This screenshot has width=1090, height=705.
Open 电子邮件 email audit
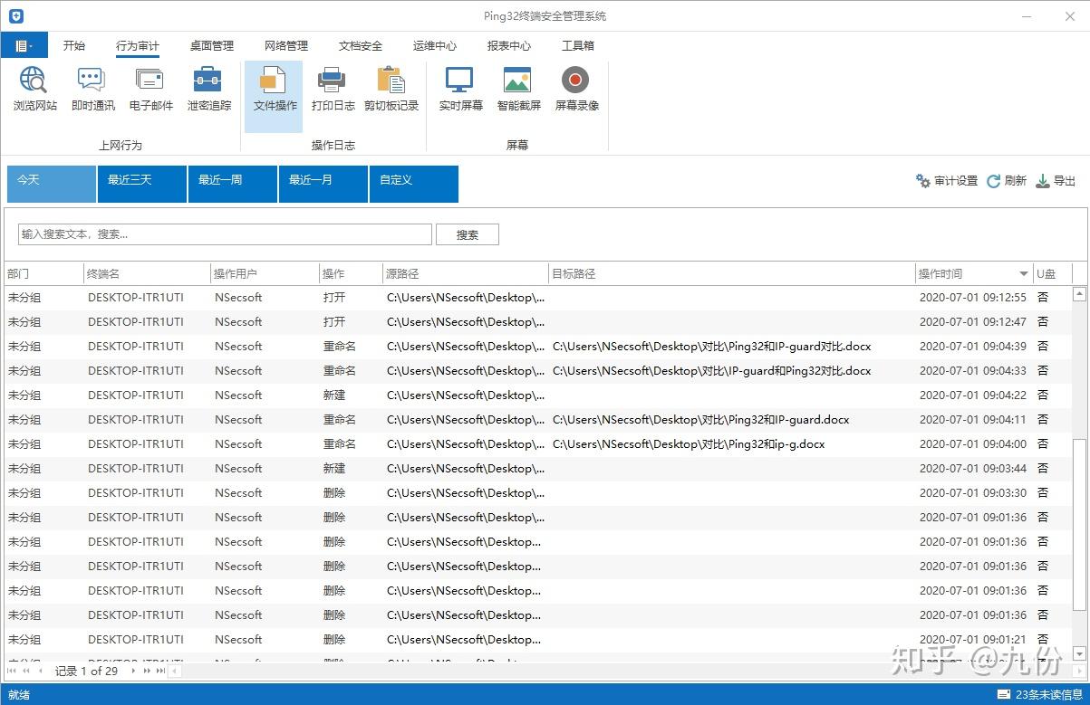click(150, 91)
